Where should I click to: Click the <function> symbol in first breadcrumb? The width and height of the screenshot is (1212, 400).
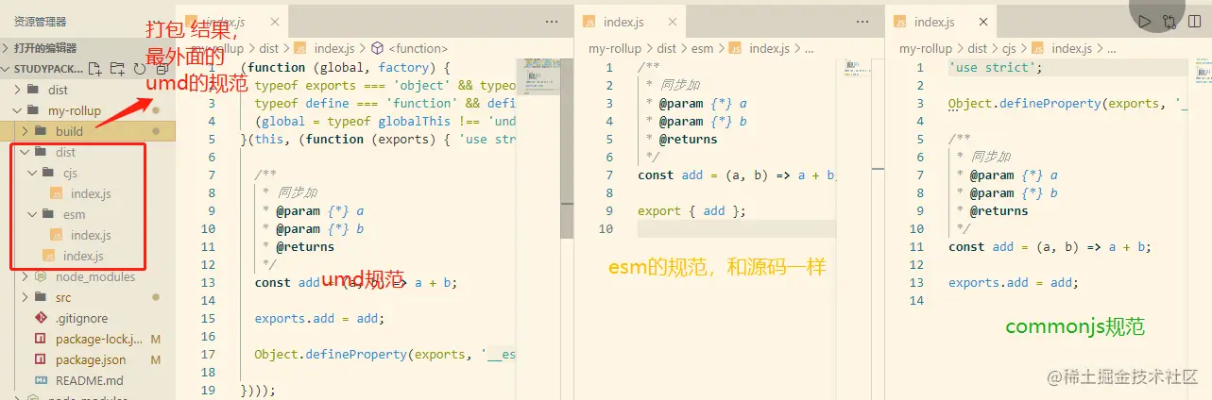tap(411, 48)
